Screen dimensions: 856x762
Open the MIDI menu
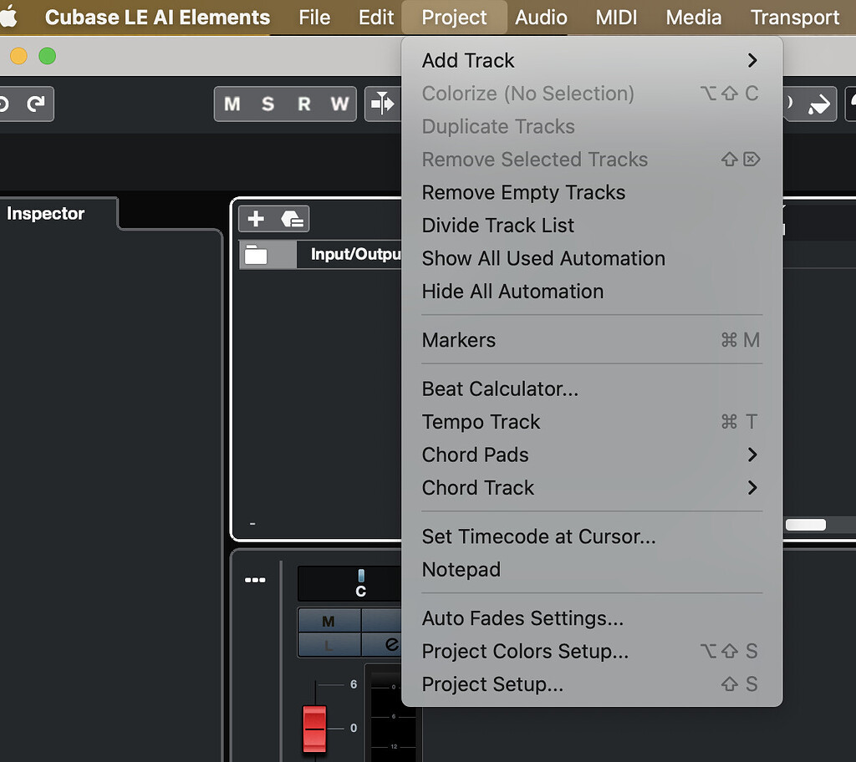616,17
